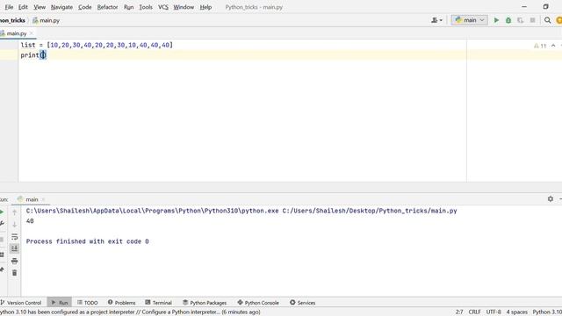Viewport: 562px width, 316px height.
Task: Click the gray Stop button in top toolbar
Action: tap(532, 20)
